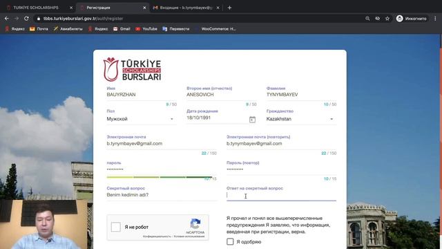Screen dimensions: 442x249
Task: Click the address bar URL
Action: (83, 19)
